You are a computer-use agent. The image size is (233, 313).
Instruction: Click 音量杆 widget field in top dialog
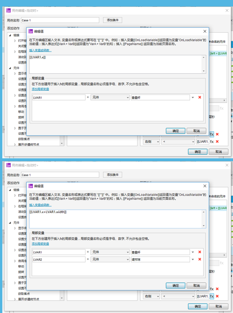160,98
